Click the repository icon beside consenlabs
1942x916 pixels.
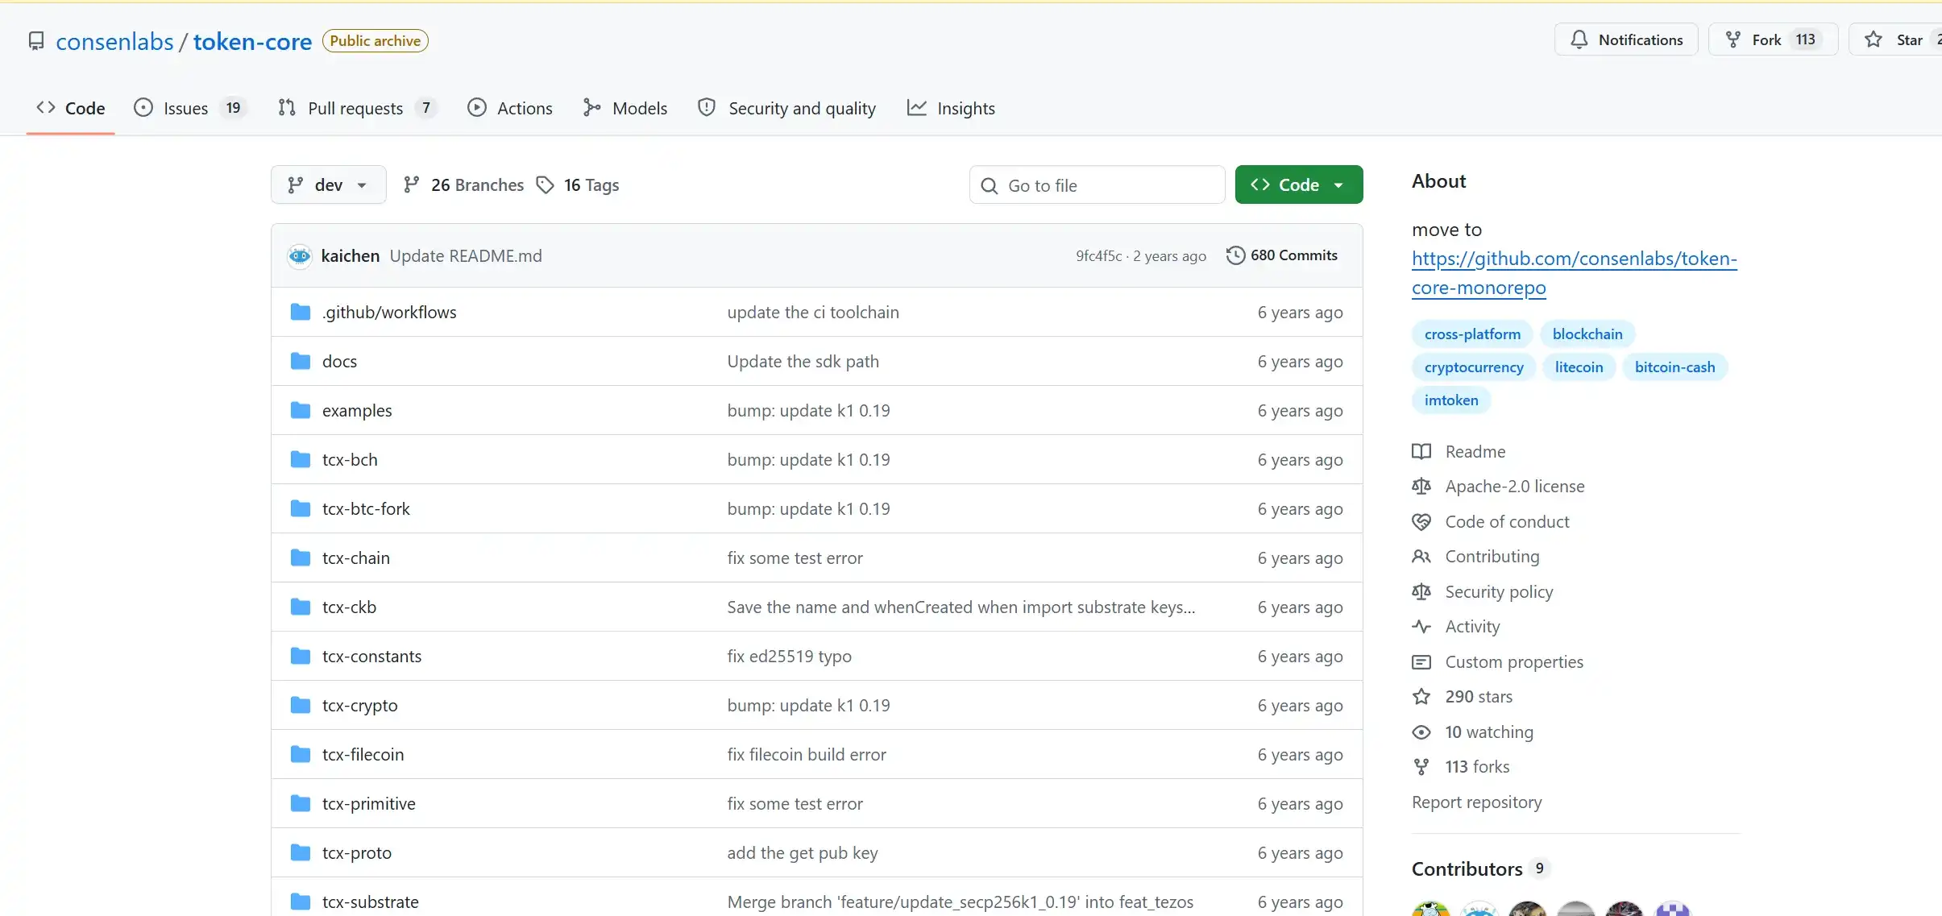(x=36, y=41)
